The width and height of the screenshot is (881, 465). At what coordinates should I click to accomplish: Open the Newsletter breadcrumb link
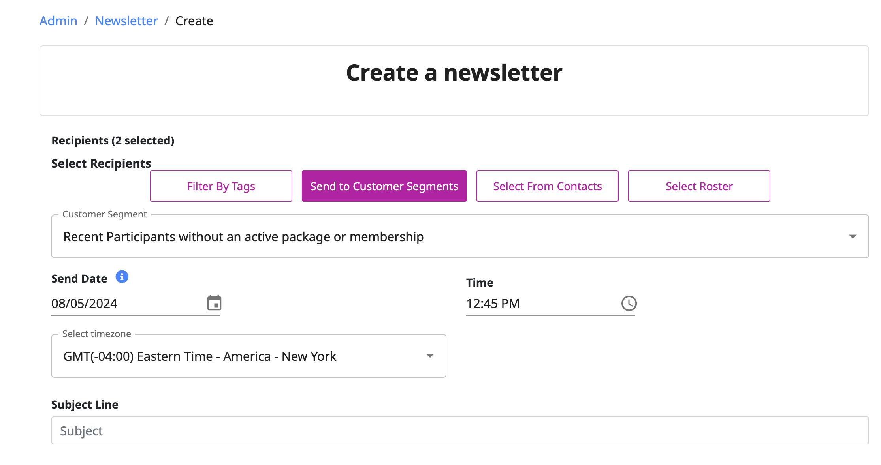[126, 21]
